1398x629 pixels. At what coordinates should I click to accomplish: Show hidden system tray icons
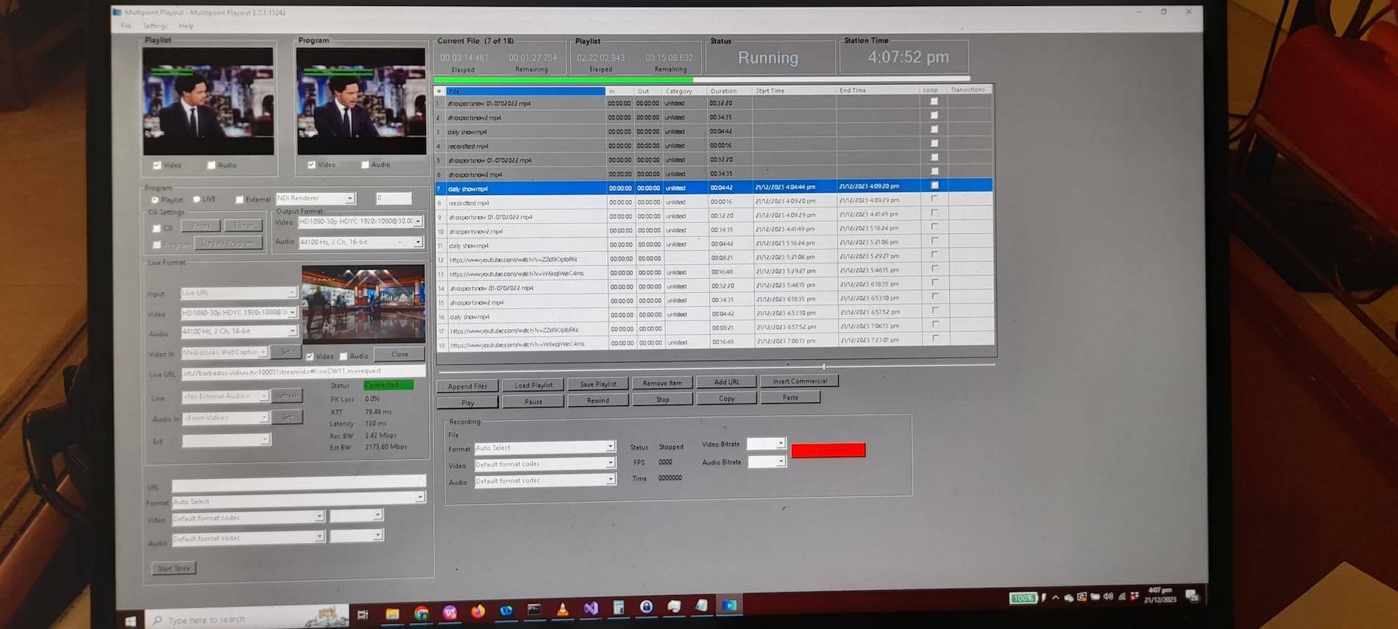pos(1056,597)
